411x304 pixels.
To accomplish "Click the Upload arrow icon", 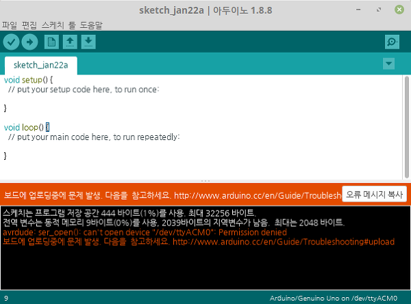I will (29, 42).
